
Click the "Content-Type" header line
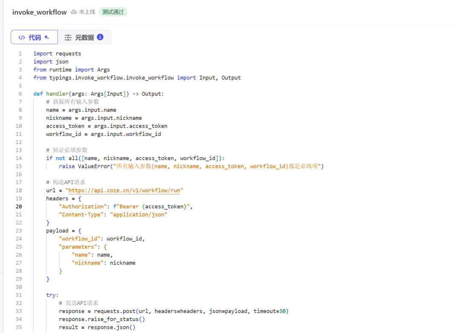click(113, 214)
